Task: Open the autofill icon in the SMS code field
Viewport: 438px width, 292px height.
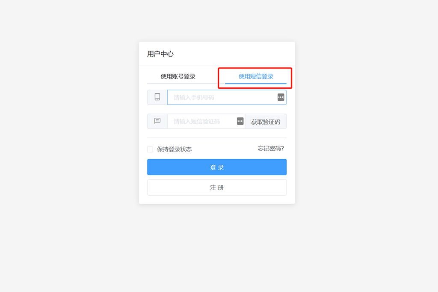Action: click(x=240, y=121)
